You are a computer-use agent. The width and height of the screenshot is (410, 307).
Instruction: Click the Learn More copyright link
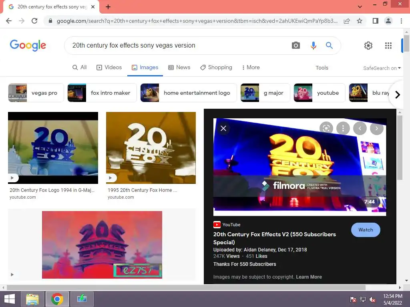click(x=309, y=277)
